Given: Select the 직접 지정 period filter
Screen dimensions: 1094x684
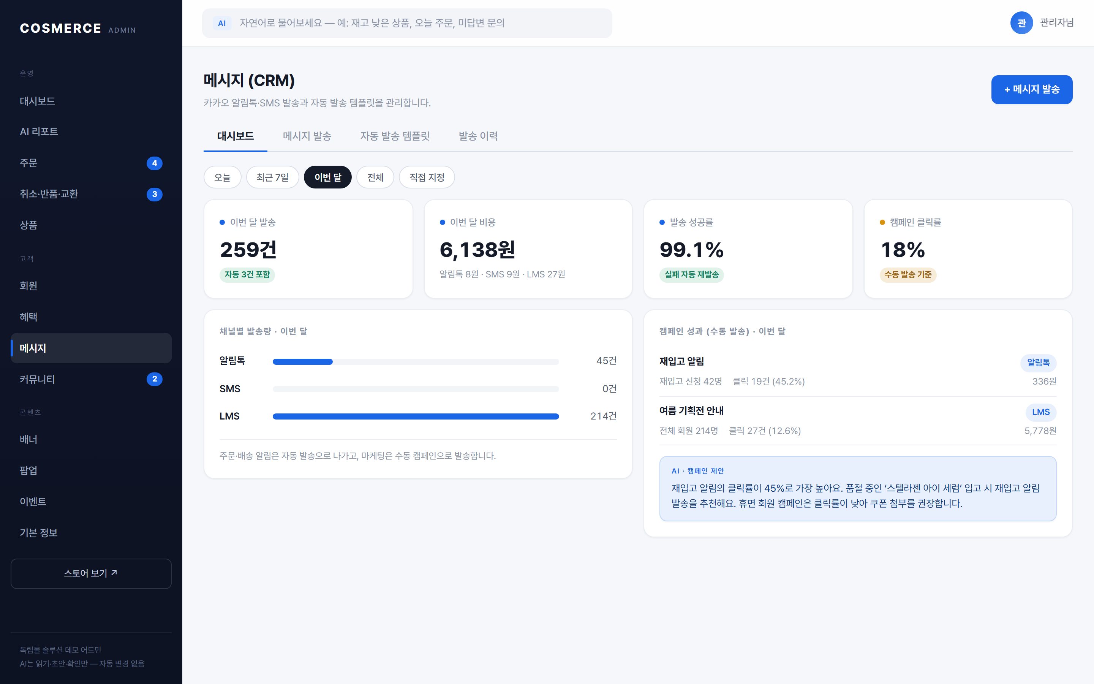Looking at the screenshot, I should 427,177.
